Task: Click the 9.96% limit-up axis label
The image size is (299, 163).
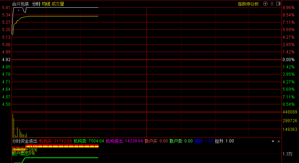Action: [x=289, y=7]
